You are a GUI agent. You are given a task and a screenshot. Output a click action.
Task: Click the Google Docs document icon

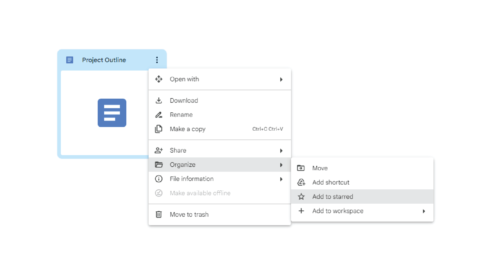coord(112,113)
